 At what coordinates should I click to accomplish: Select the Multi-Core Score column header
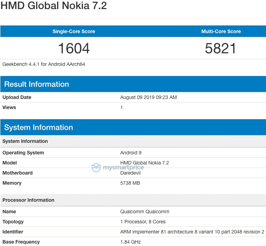(221, 31)
